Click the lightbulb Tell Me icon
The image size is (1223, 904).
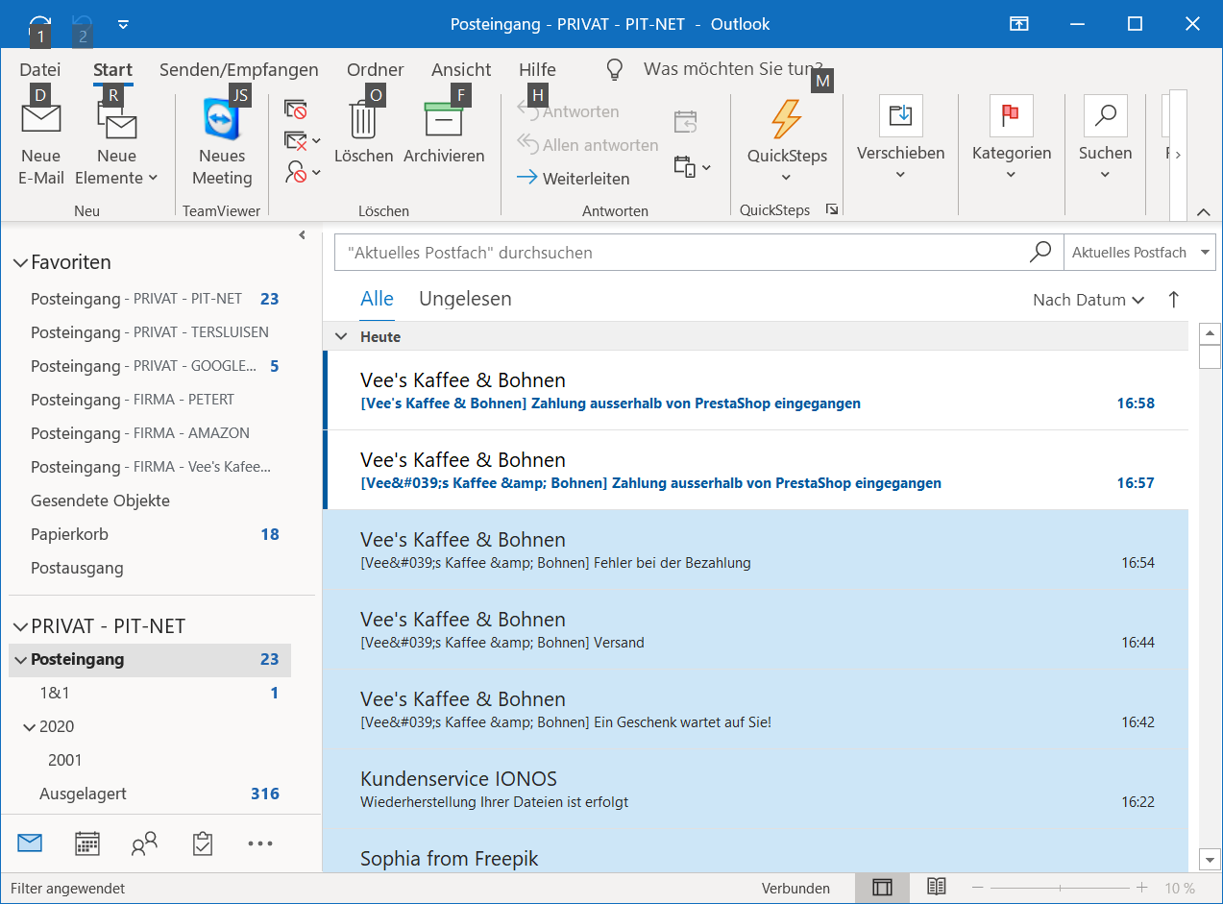click(614, 69)
